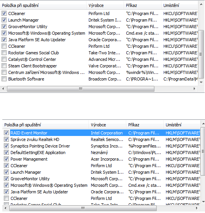The image size is (205, 213).
Task: Click lower list vertical scrollbar down arrow
Action: click(x=203, y=202)
